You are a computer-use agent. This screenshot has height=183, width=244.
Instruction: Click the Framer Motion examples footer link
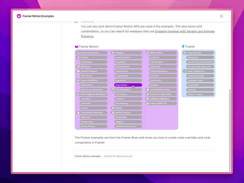coord(88,156)
